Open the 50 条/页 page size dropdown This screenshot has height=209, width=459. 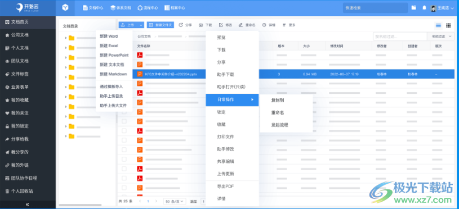pos(175,201)
